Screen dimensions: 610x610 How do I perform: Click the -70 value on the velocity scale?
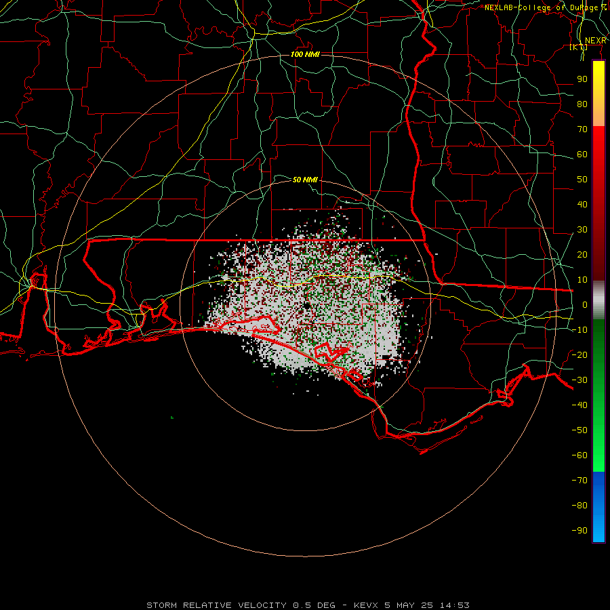pyautogui.click(x=579, y=481)
